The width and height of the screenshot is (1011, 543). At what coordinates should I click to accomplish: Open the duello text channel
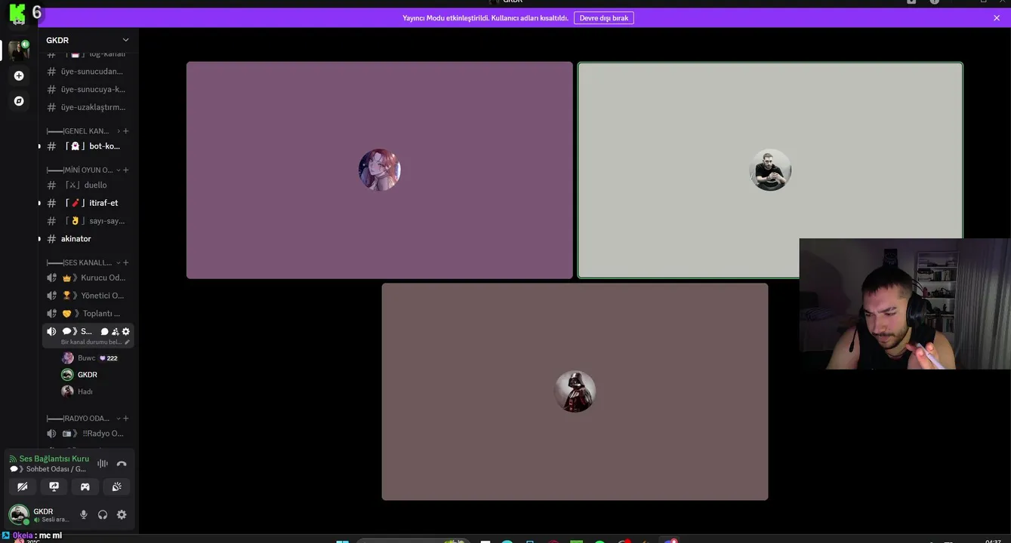(88, 186)
